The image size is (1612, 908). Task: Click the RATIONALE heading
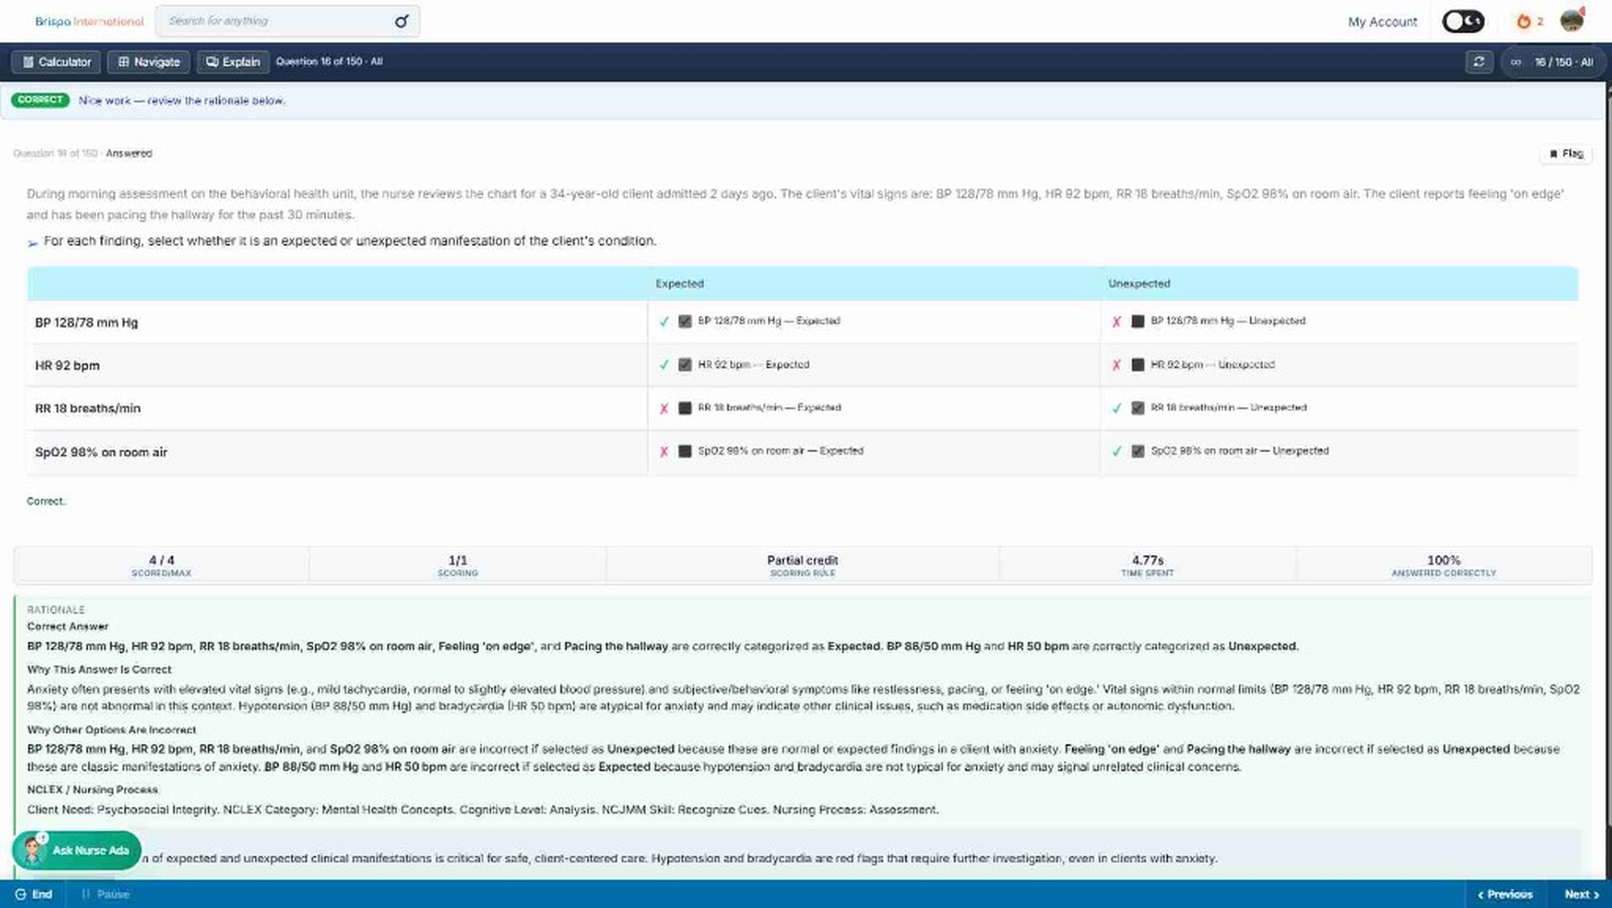pyautogui.click(x=56, y=610)
